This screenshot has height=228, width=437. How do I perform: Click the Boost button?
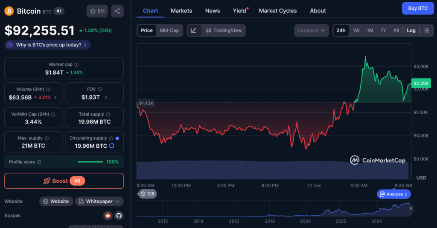click(x=64, y=181)
